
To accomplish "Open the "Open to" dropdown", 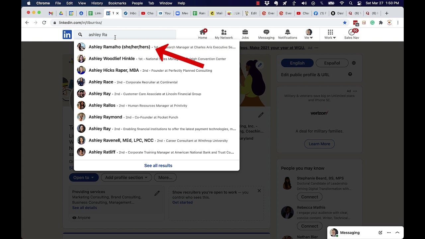I will [84, 178].
